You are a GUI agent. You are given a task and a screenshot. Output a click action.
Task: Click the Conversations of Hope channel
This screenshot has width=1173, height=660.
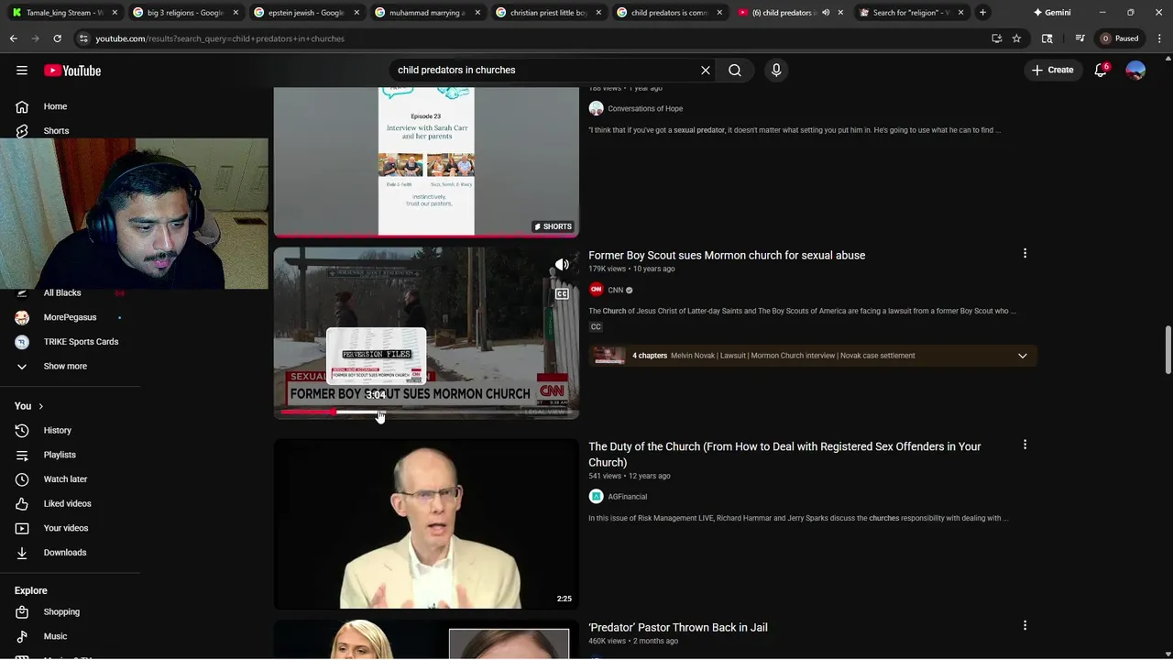coord(645,108)
